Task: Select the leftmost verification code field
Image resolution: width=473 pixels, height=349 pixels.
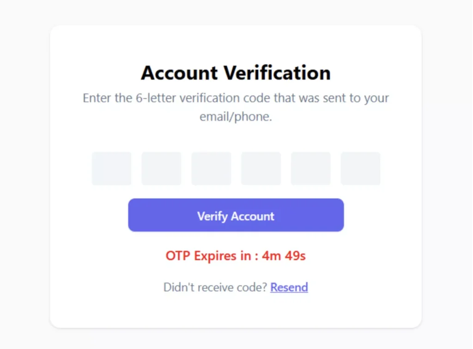Action: pyautogui.click(x=111, y=168)
